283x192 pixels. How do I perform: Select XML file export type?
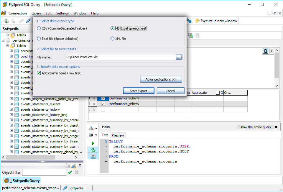click(113, 38)
